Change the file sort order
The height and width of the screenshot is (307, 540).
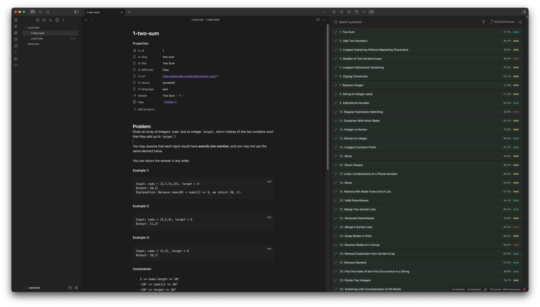pyautogui.click(x=51, y=20)
